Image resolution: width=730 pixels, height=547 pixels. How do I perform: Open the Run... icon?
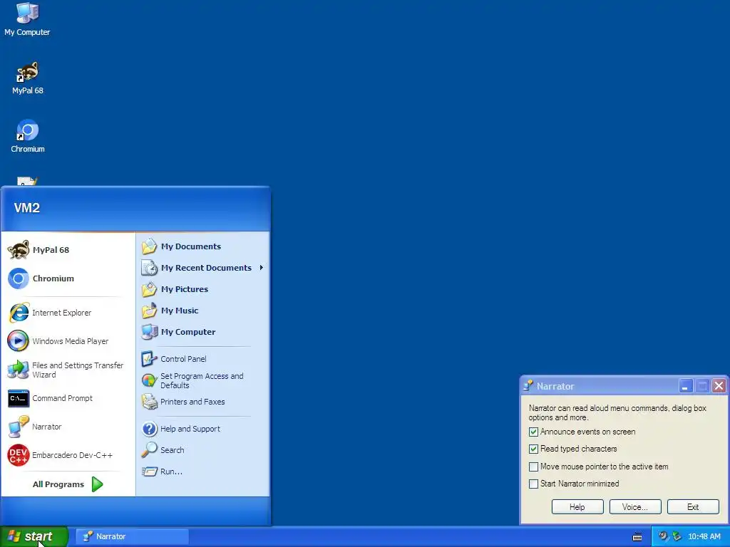pos(150,472)
